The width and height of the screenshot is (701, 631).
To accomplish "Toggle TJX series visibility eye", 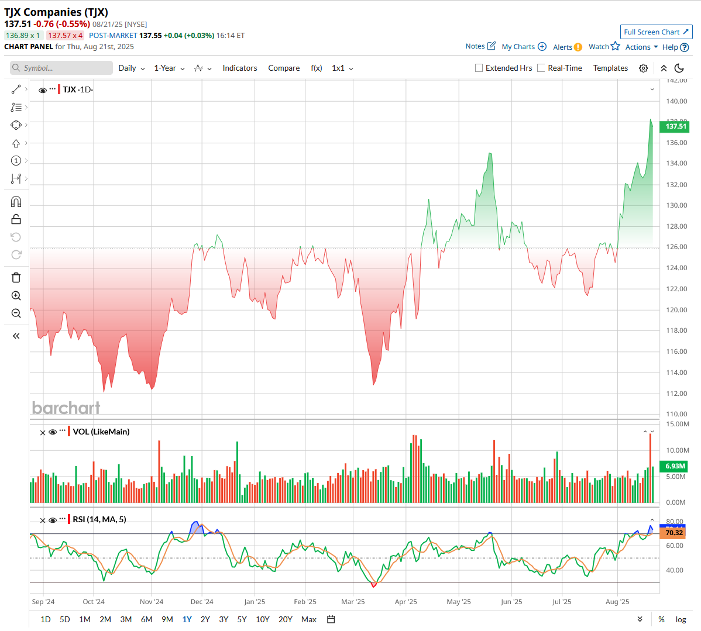I will pyautogui.click(x=43, y=90).
